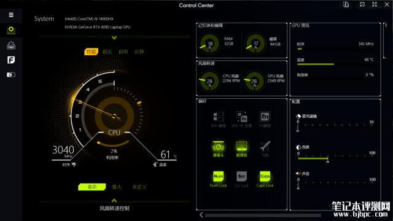Select the 安静 quiet mode tab
Screen dimensions: 393x221
pos(139,52)
